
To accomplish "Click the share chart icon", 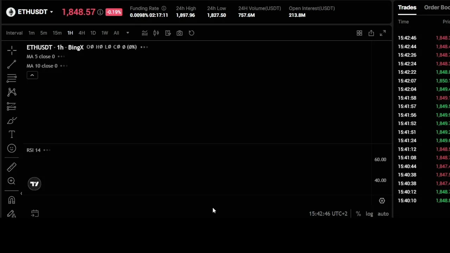I will (371, 33).
